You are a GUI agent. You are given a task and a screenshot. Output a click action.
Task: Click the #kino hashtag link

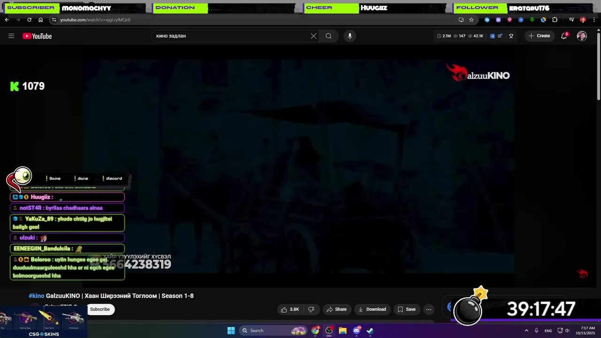point(36,296)
